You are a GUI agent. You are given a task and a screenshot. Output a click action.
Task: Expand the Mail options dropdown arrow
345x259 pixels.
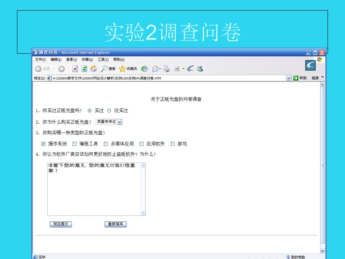tap(160, 69)
